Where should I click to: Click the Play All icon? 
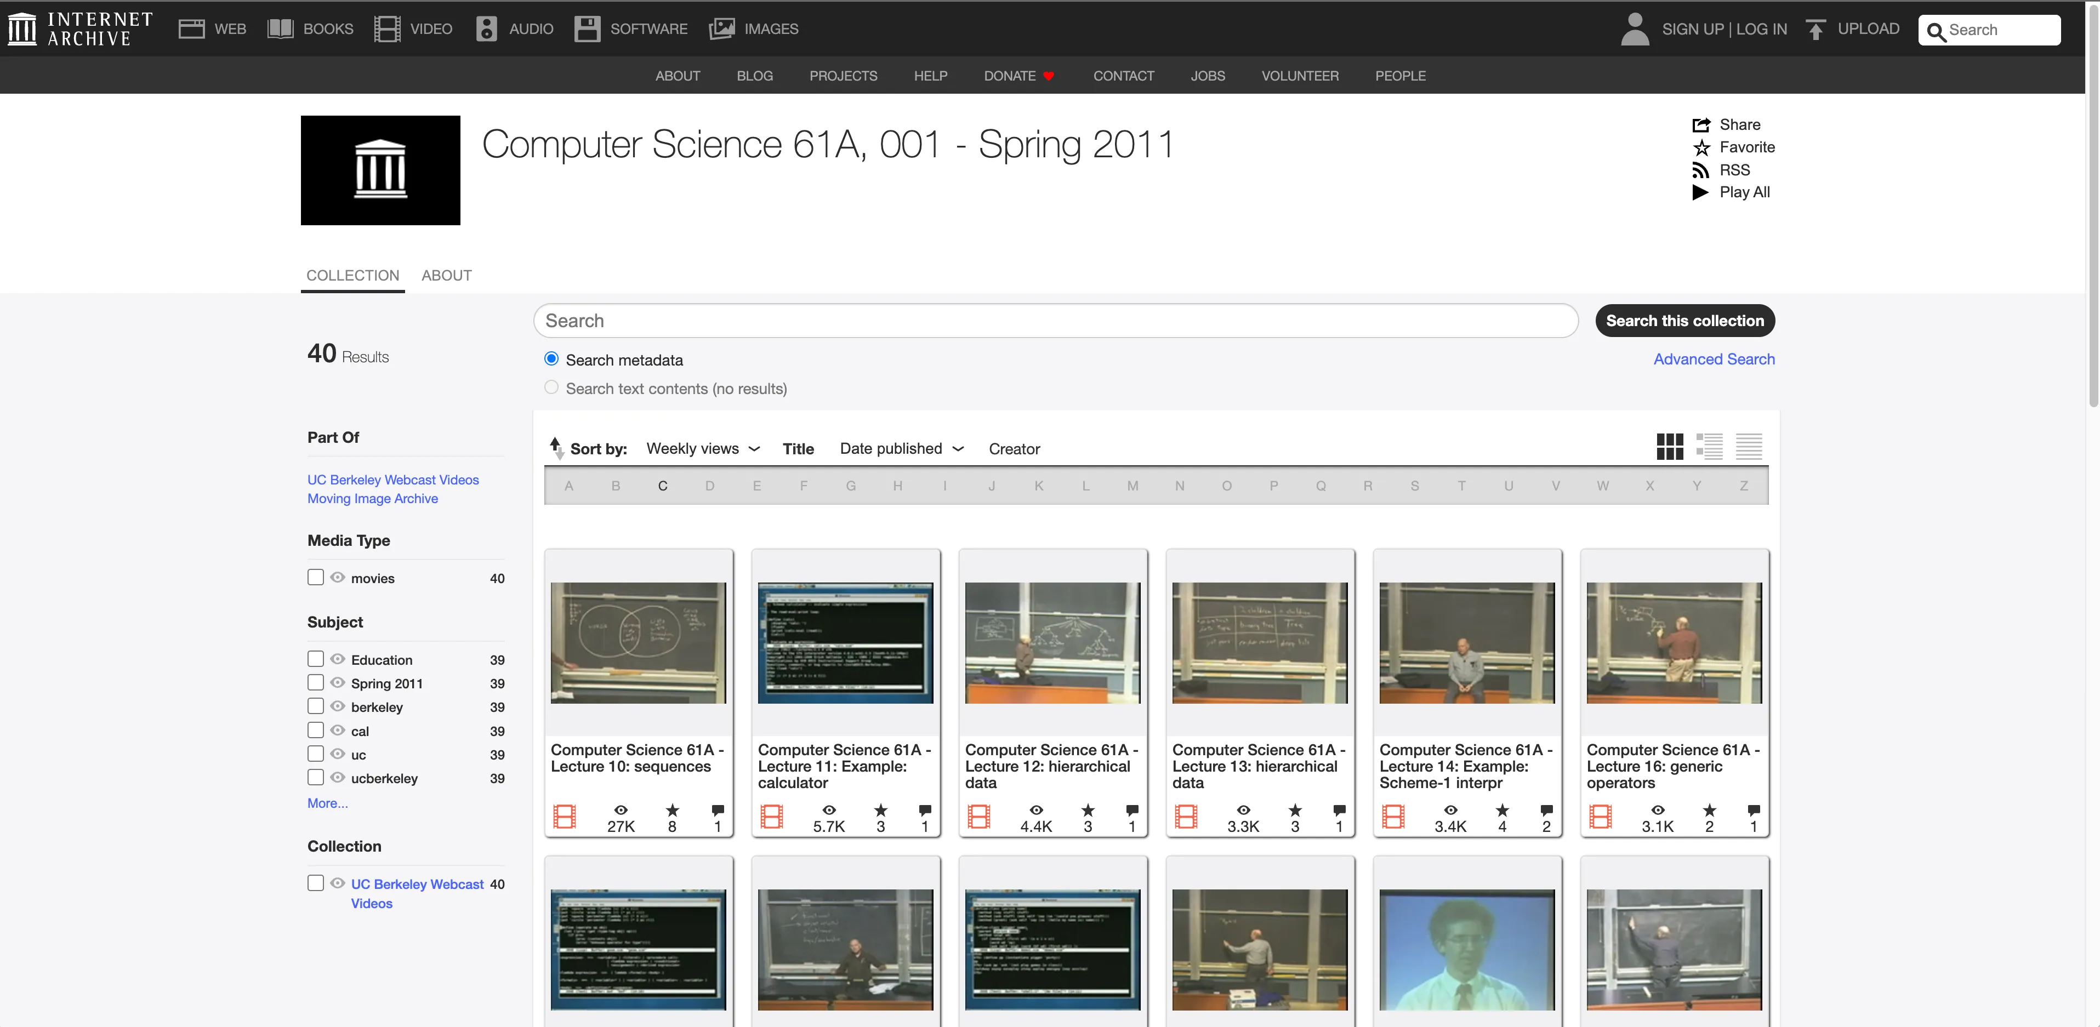(x=1700, y=192)
